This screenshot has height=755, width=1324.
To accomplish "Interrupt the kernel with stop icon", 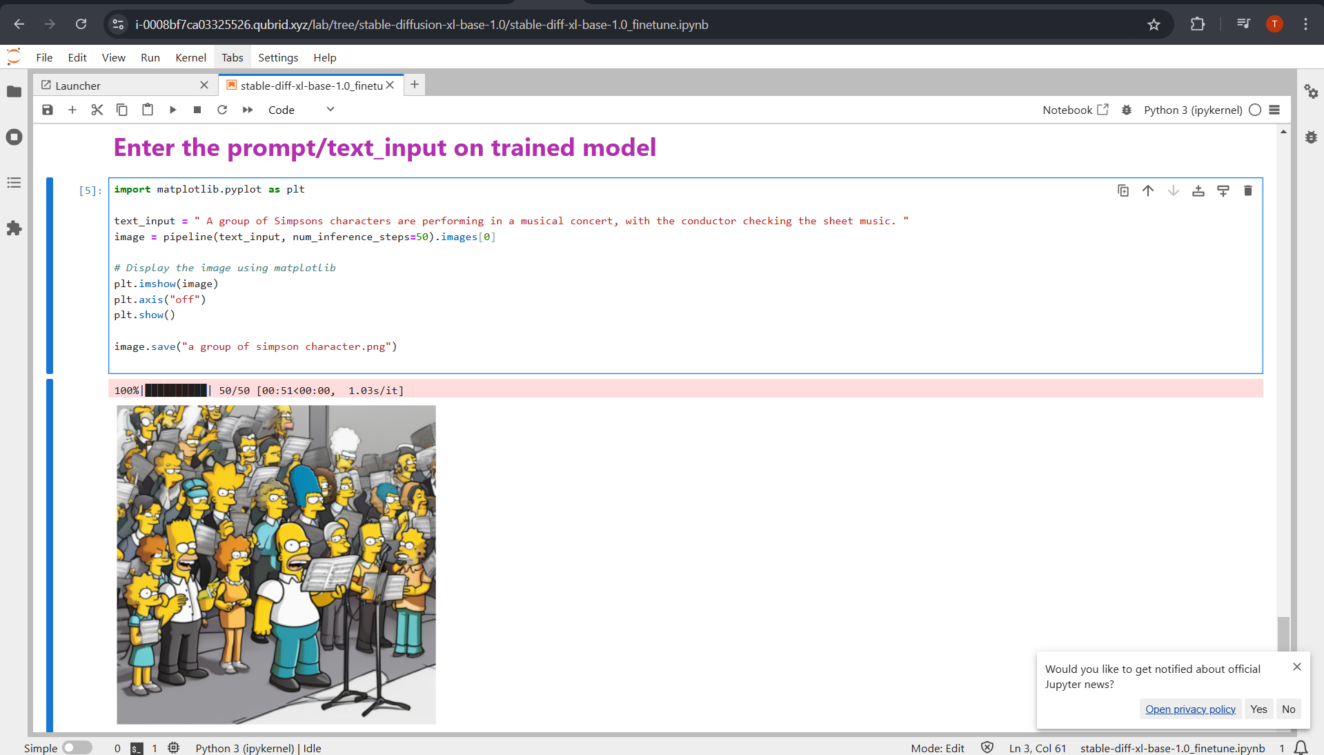I will tap(197, 110).
